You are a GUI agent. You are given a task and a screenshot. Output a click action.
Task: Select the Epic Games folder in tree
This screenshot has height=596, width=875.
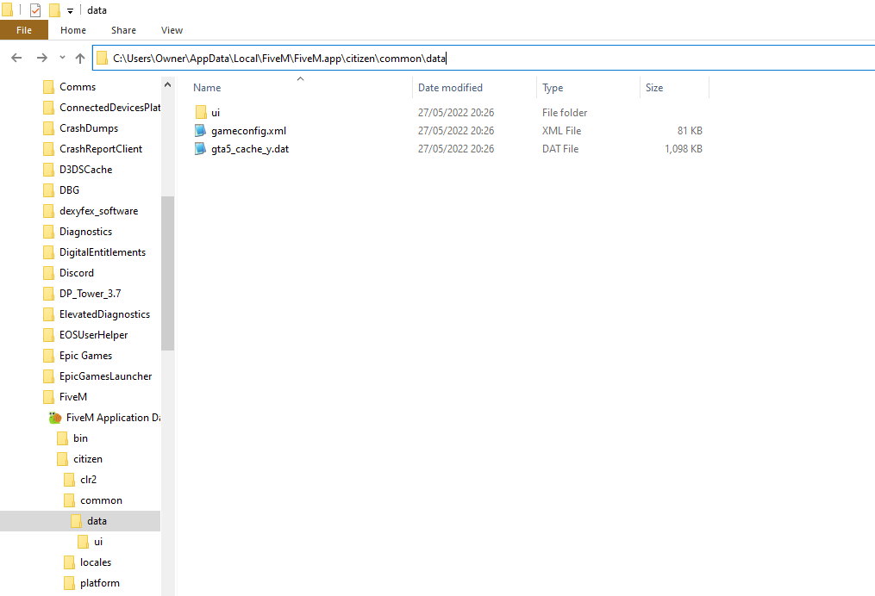tap(85, 356)
